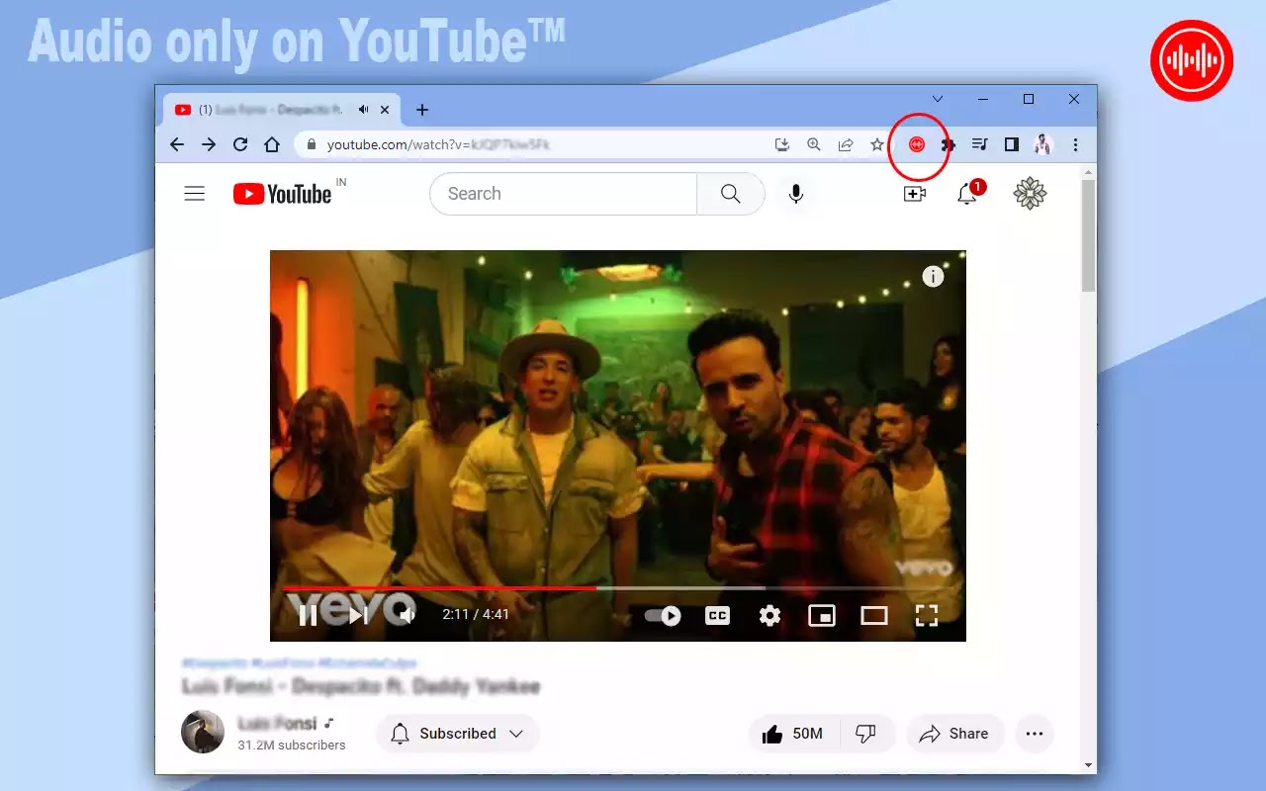Click the 2:11 / 4:41 time display
1266x791 pixels.
point(476,615)
